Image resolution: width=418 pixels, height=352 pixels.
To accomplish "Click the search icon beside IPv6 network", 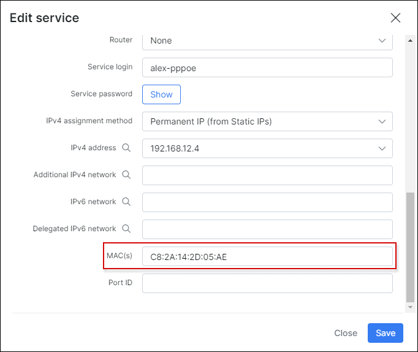I will (126, 202).
